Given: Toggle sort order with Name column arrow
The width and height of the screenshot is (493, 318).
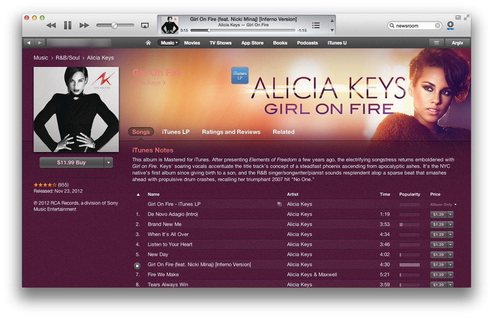Looking at the screenshot, I should coord(139,195).
